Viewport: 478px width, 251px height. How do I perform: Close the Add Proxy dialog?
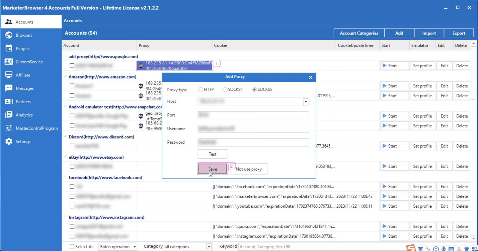tap(311, 77)
